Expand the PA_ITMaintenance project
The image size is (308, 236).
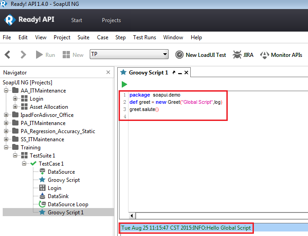click(x=6, y=123)
